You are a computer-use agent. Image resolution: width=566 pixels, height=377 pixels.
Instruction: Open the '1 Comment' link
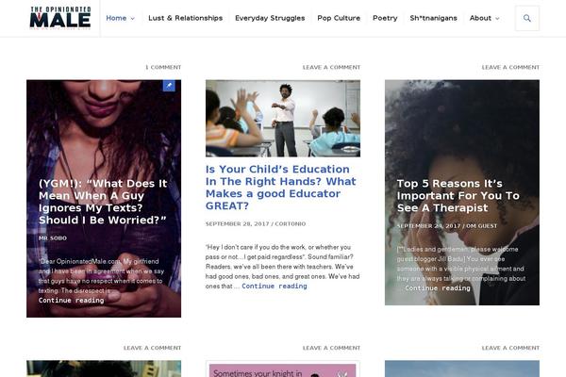(163, 67)
